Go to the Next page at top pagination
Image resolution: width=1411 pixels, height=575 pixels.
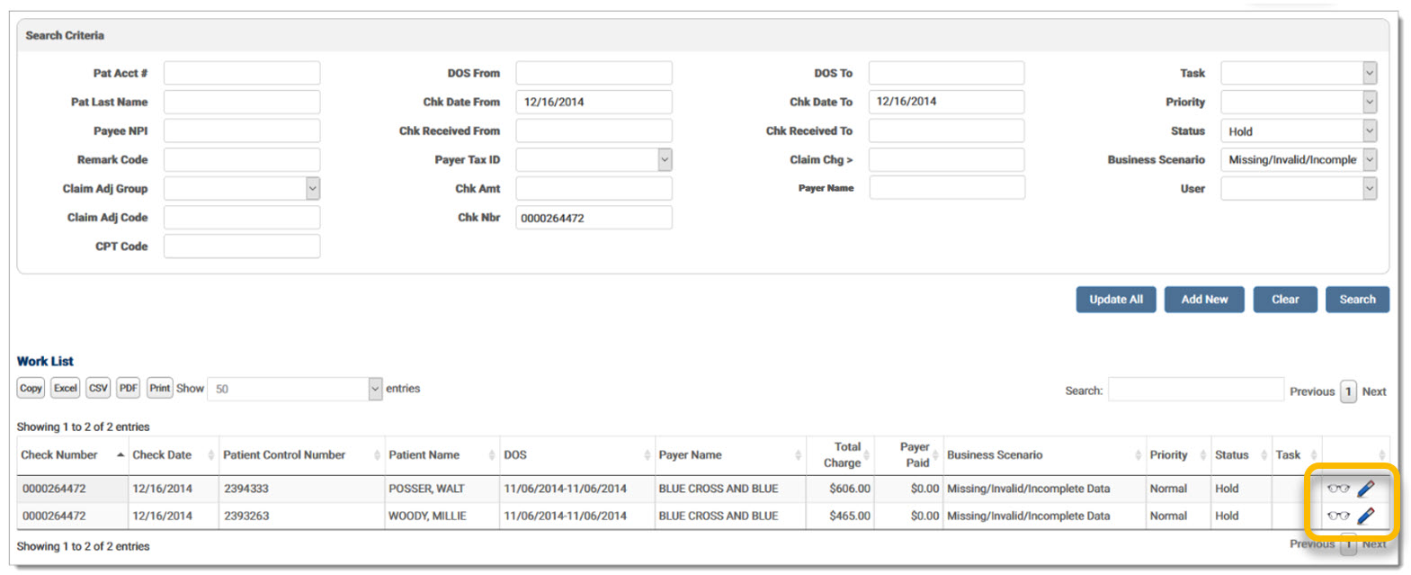tap(1373, 391)
